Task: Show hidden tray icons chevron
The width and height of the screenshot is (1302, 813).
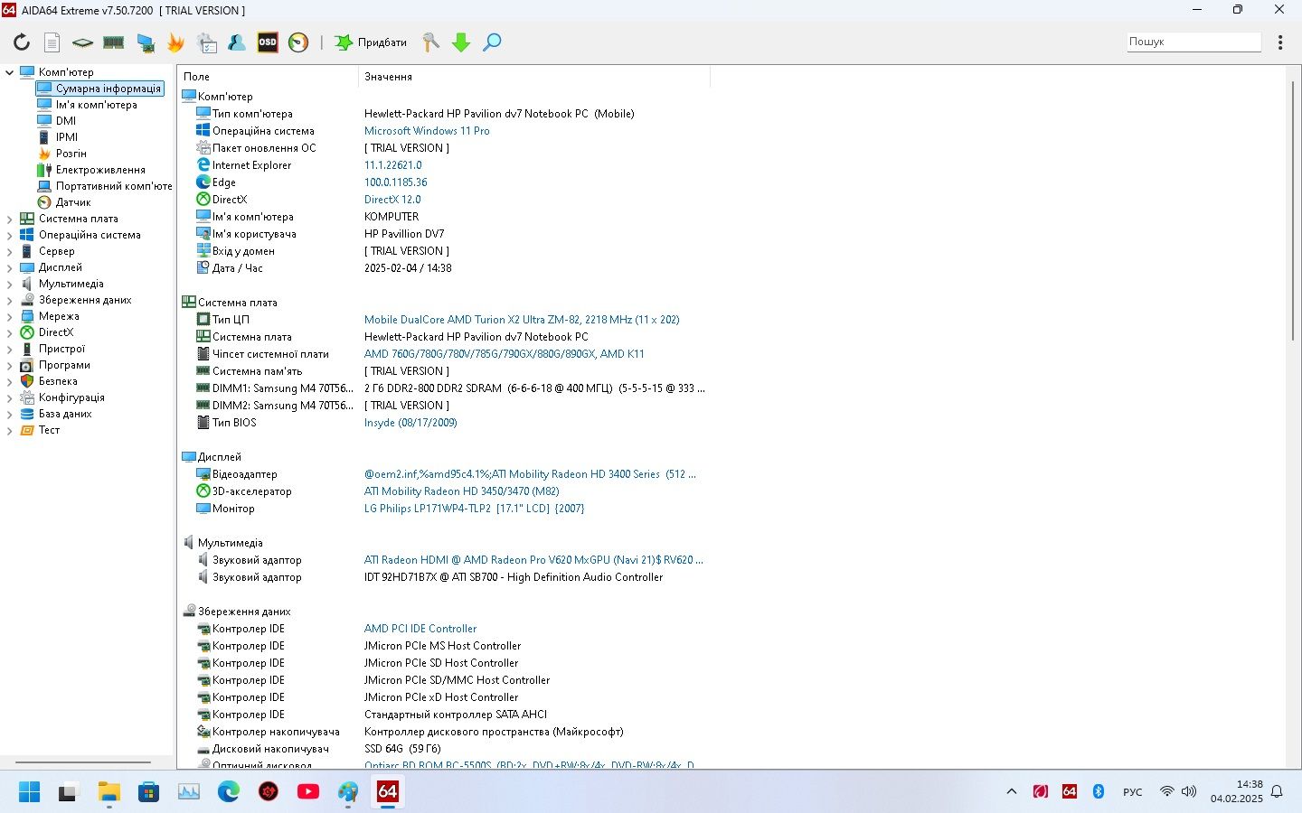Action: pyautogui.click(x=1012, y=792)
